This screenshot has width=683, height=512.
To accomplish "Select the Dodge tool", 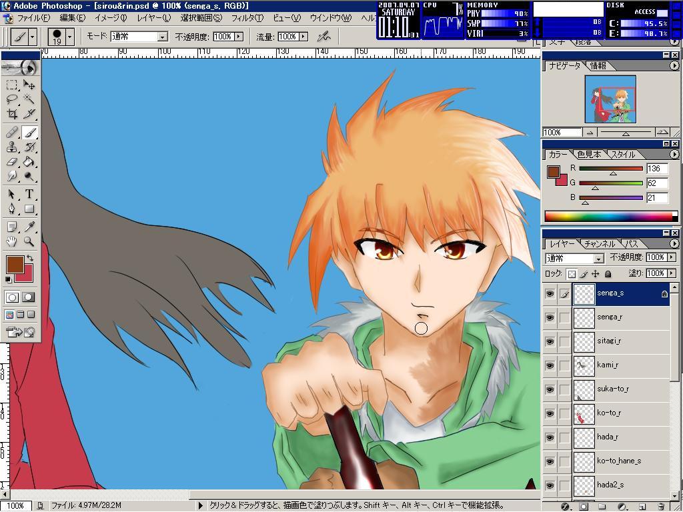I will click(29, 176).
